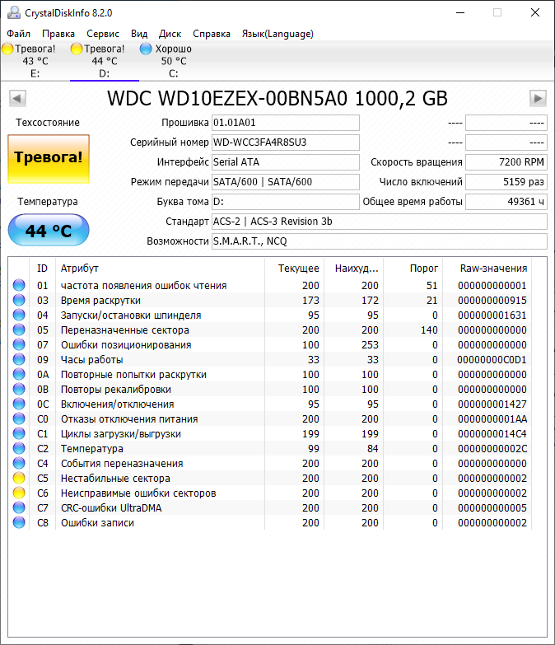Click status icon for 09 Часы работы
Image resolution: width=555 pixels, height=645 pixels.
tap(19, 359)
